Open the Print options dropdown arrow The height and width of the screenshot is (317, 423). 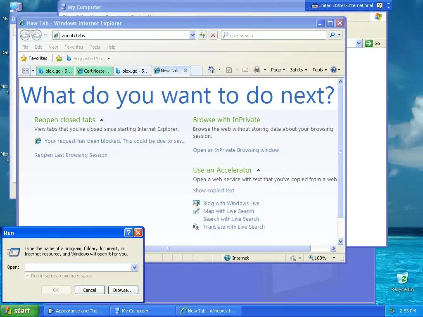(265, 70)
